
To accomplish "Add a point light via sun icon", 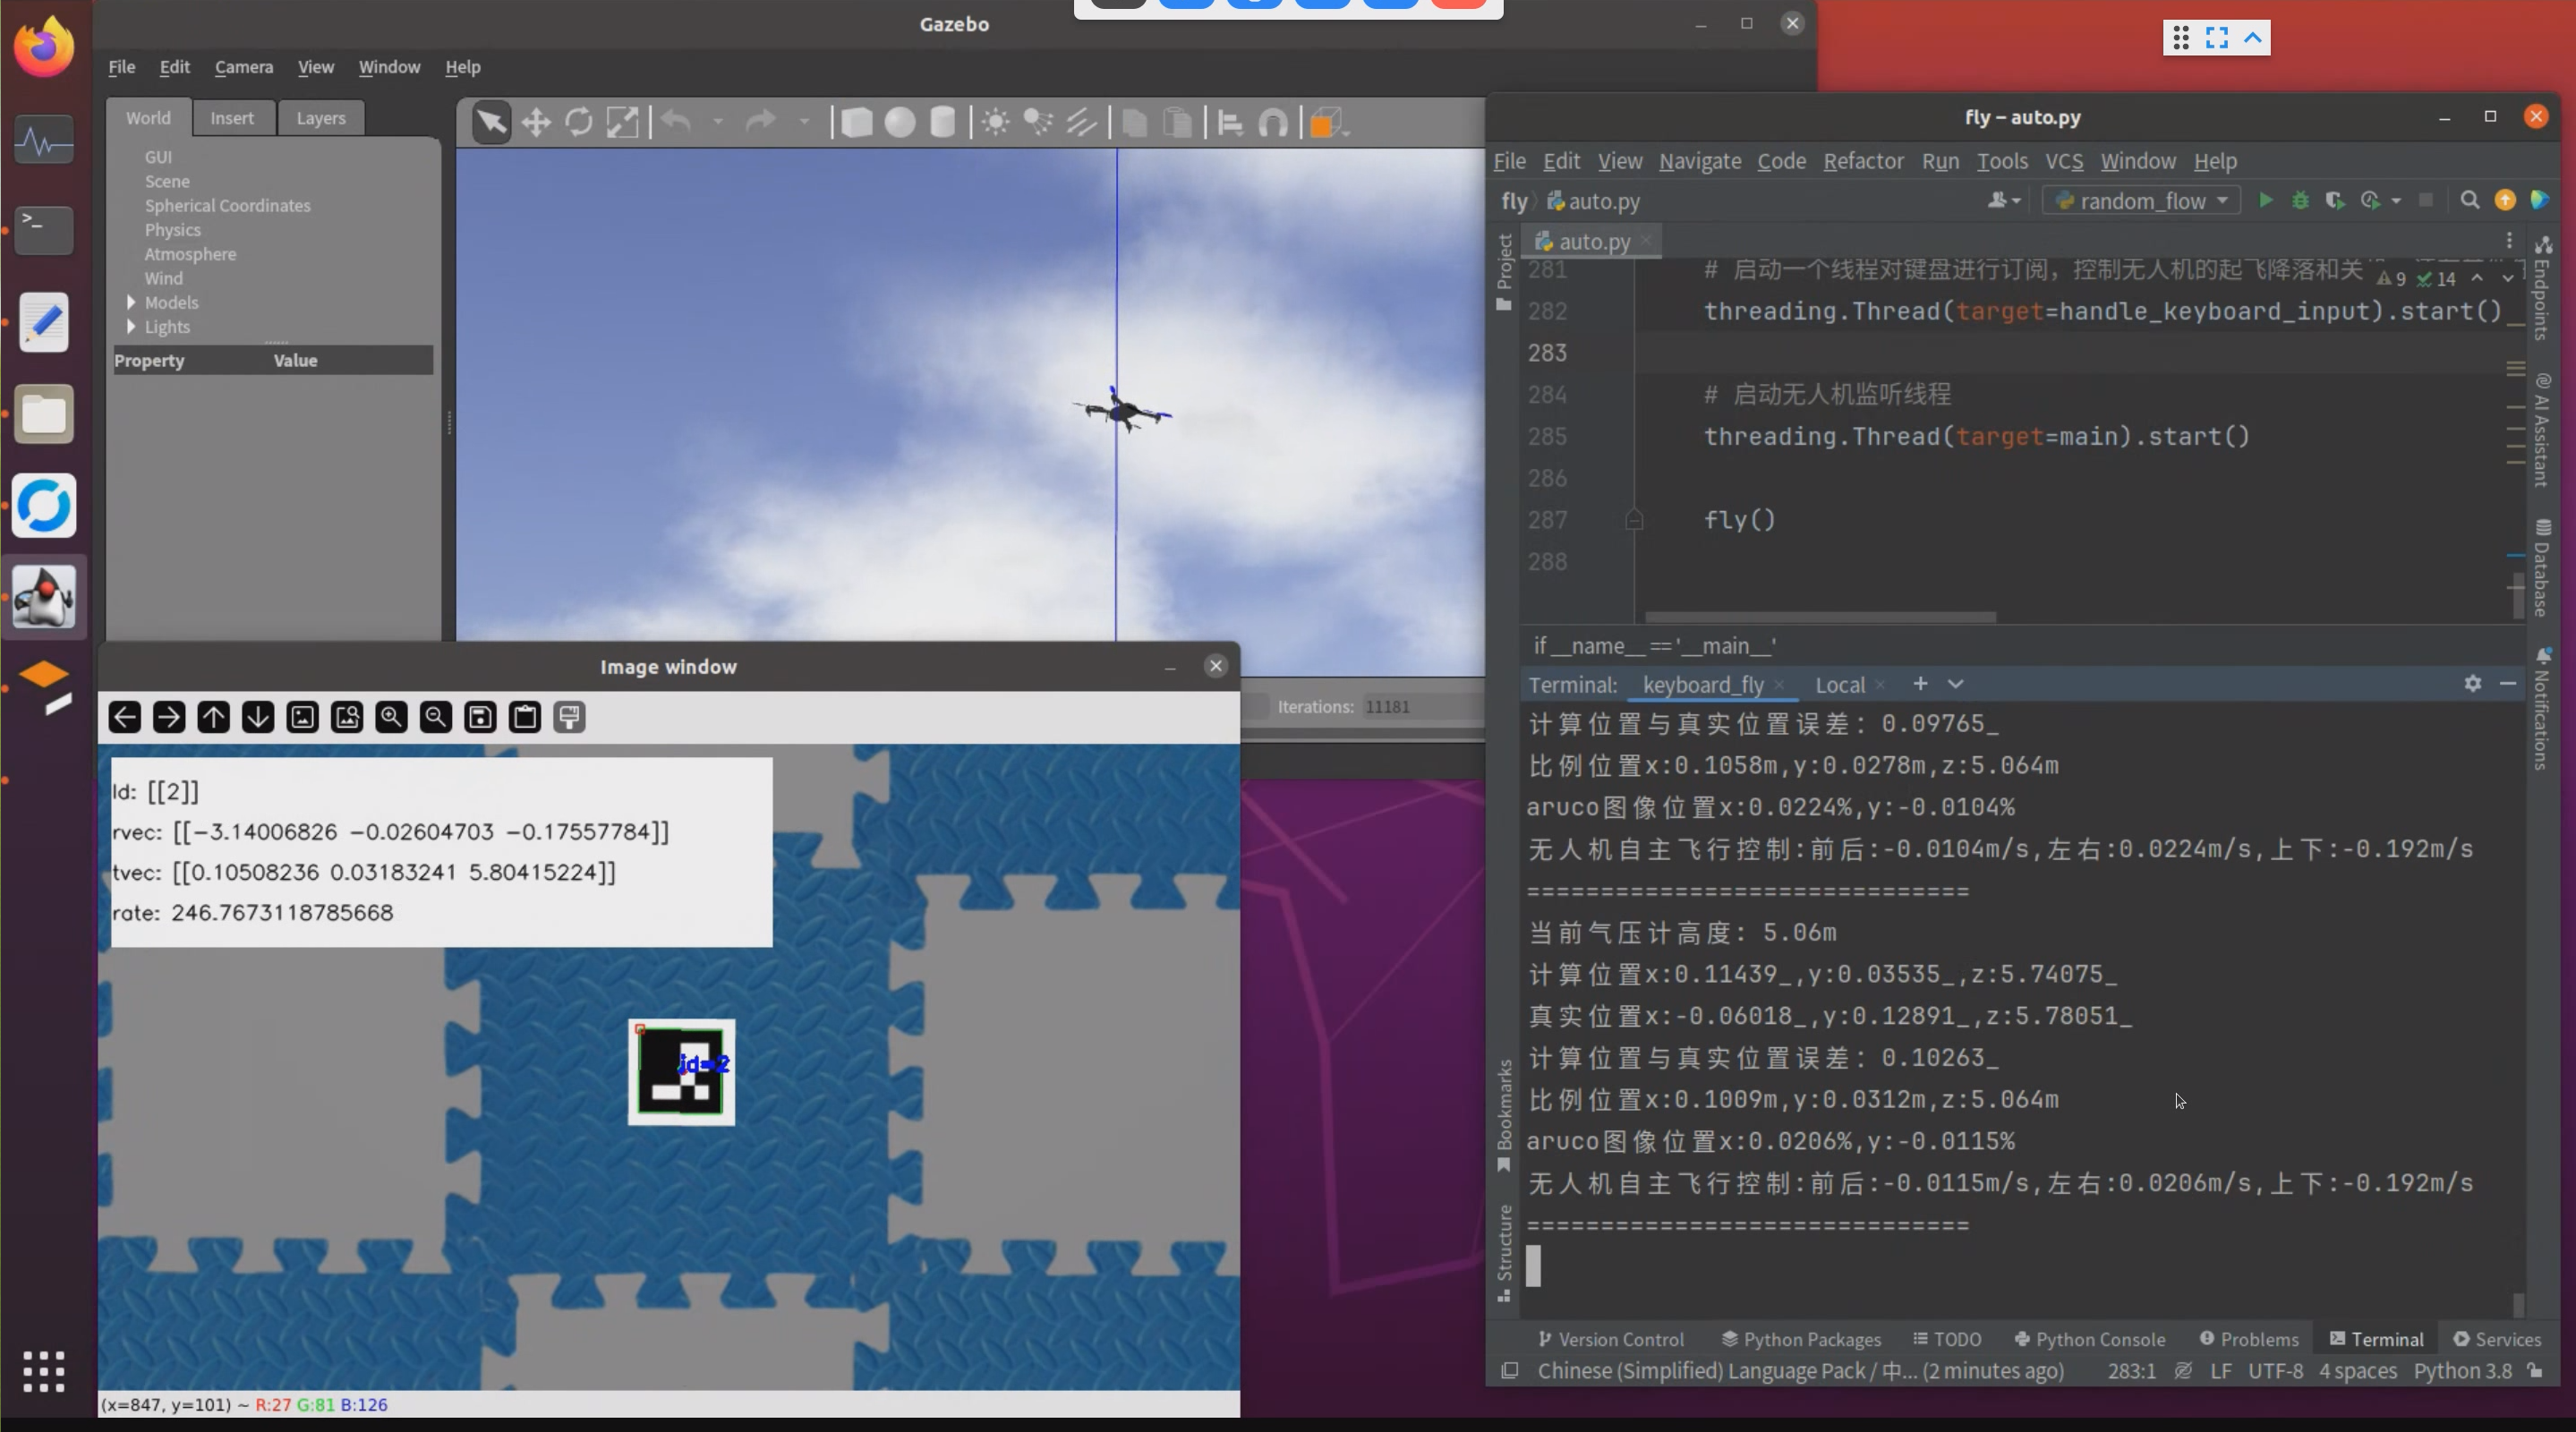I will (x=995, y=123).
